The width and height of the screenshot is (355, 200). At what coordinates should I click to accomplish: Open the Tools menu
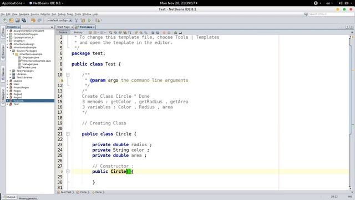(x=78, y=14)
